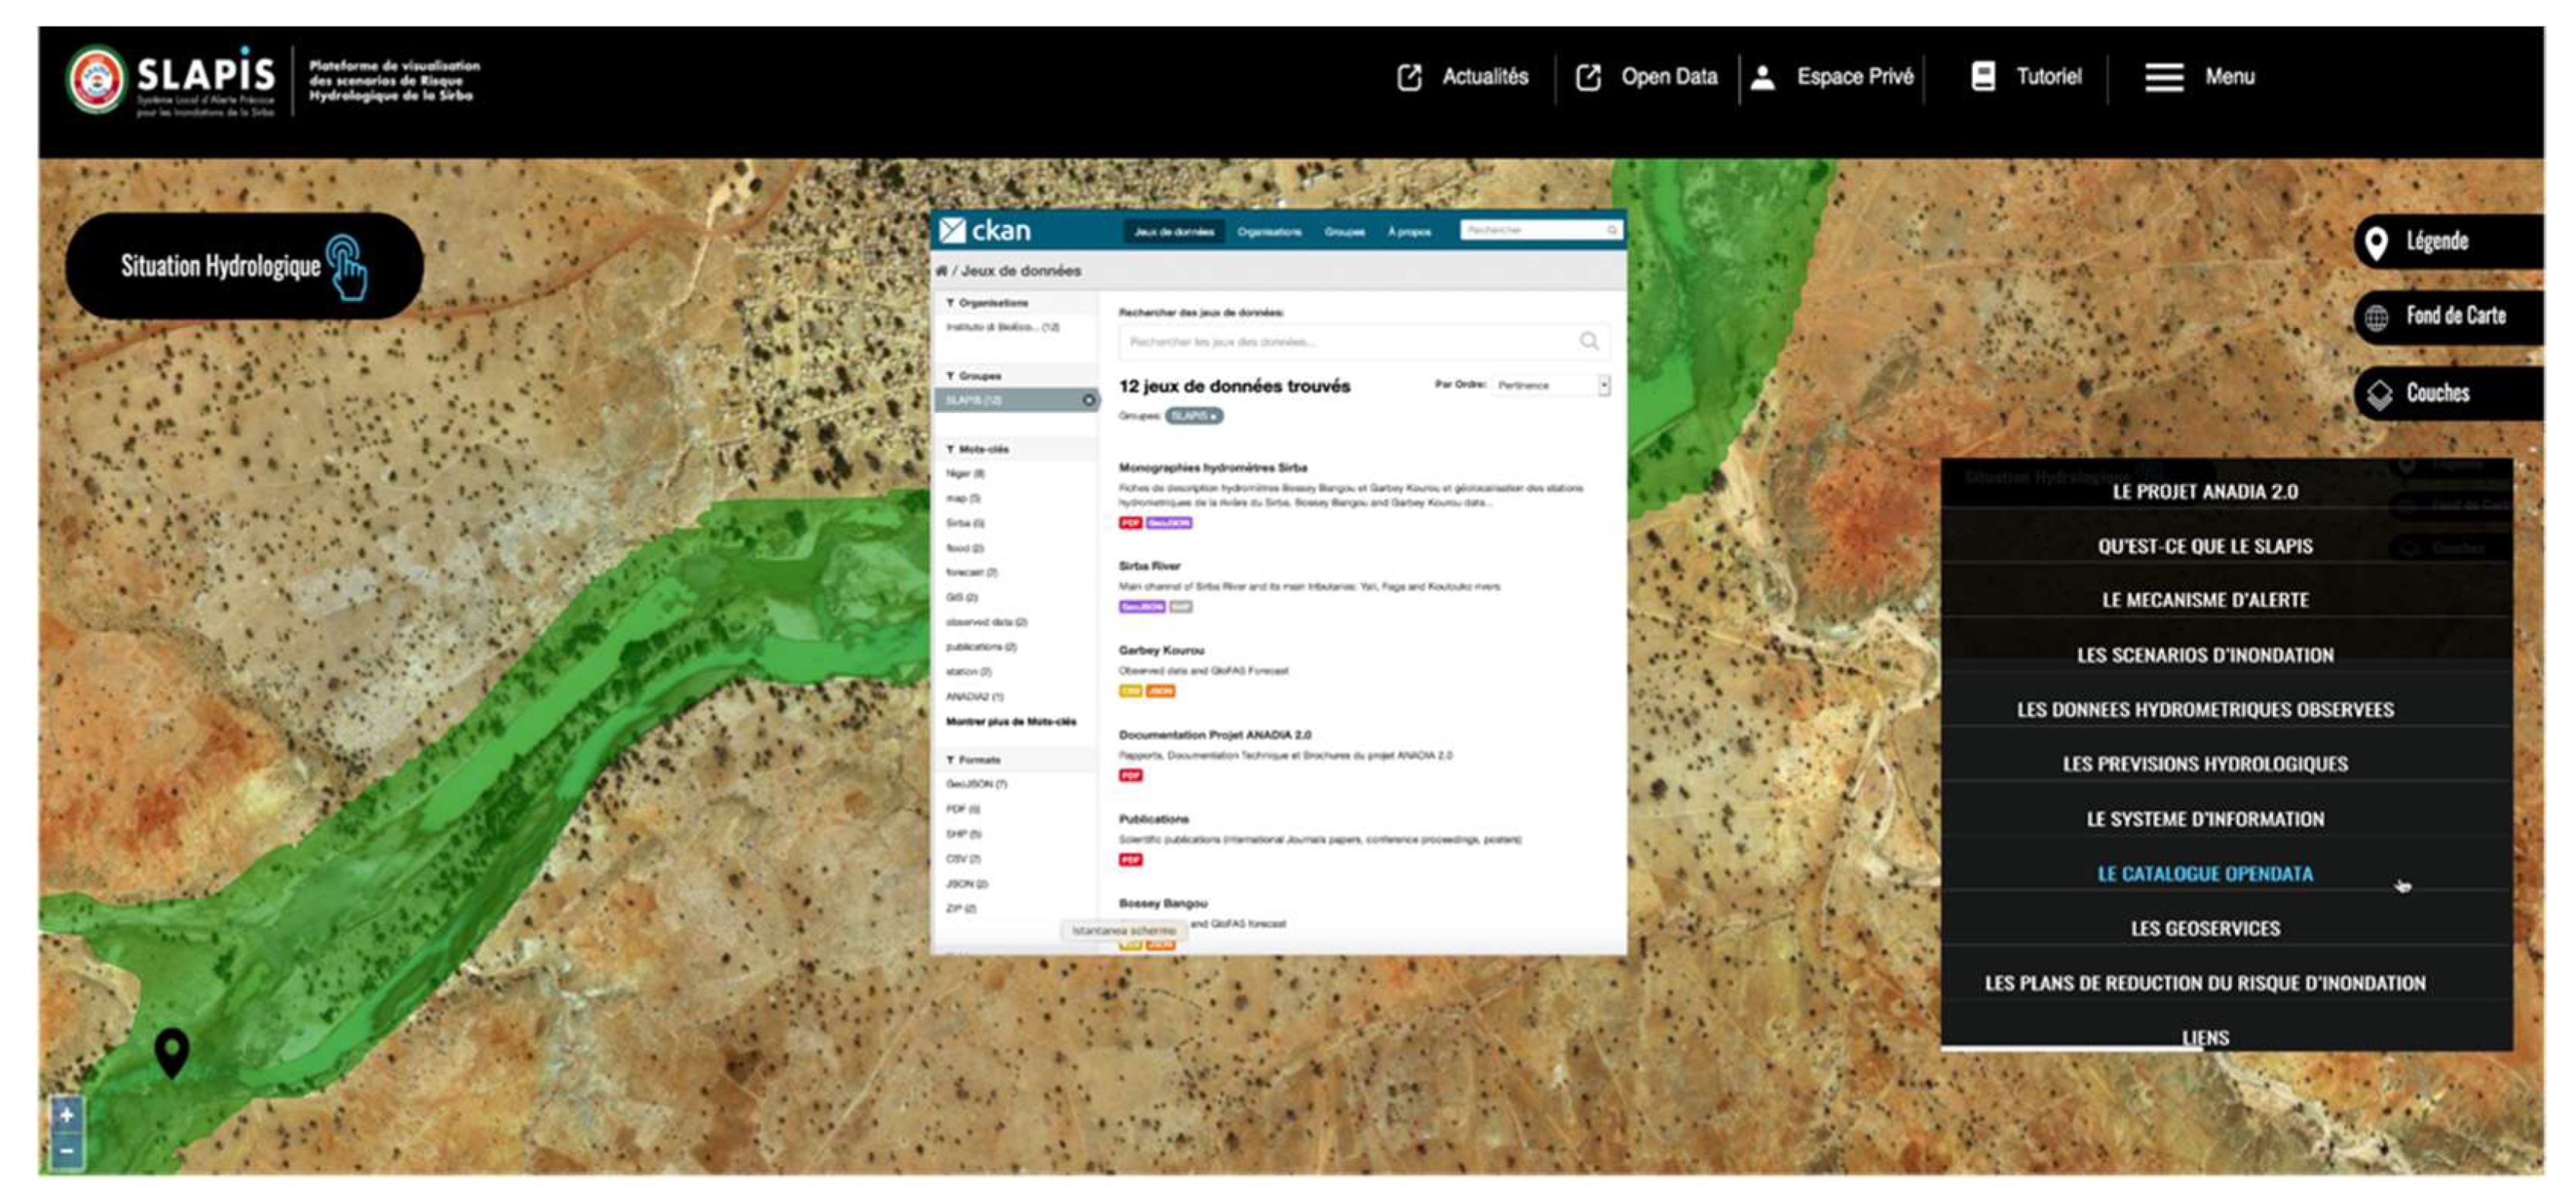Click the CKAN home breadcrumb icon

[x=941, y=270]
